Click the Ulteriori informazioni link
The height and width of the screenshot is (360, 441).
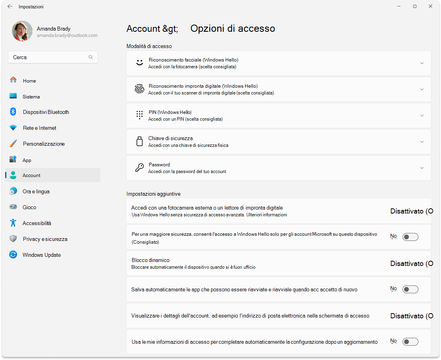click(x=267, y=215)
